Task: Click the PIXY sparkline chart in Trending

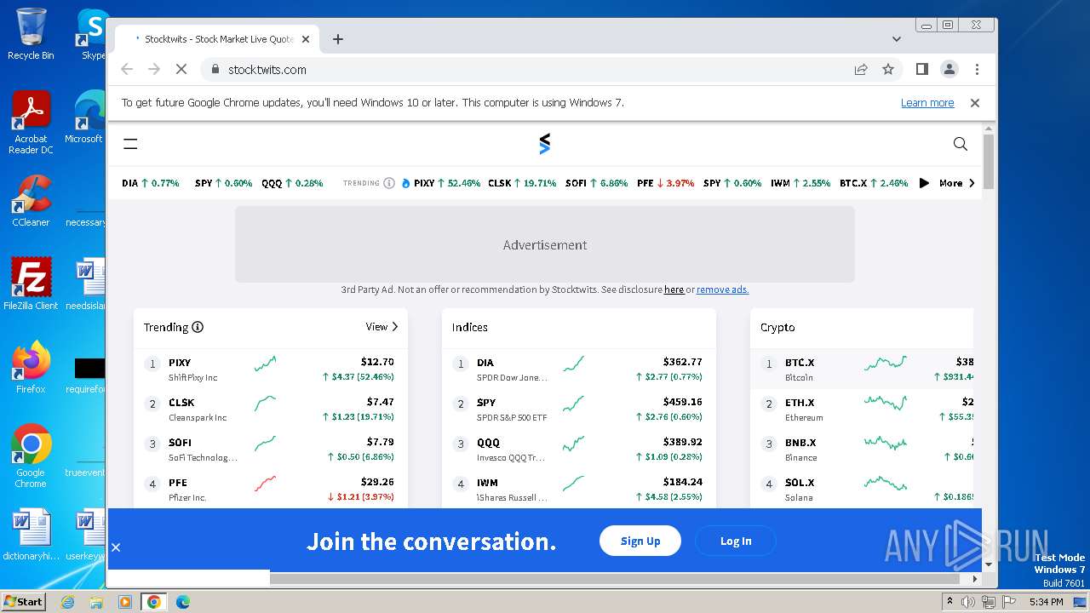Action: [265, 364]
